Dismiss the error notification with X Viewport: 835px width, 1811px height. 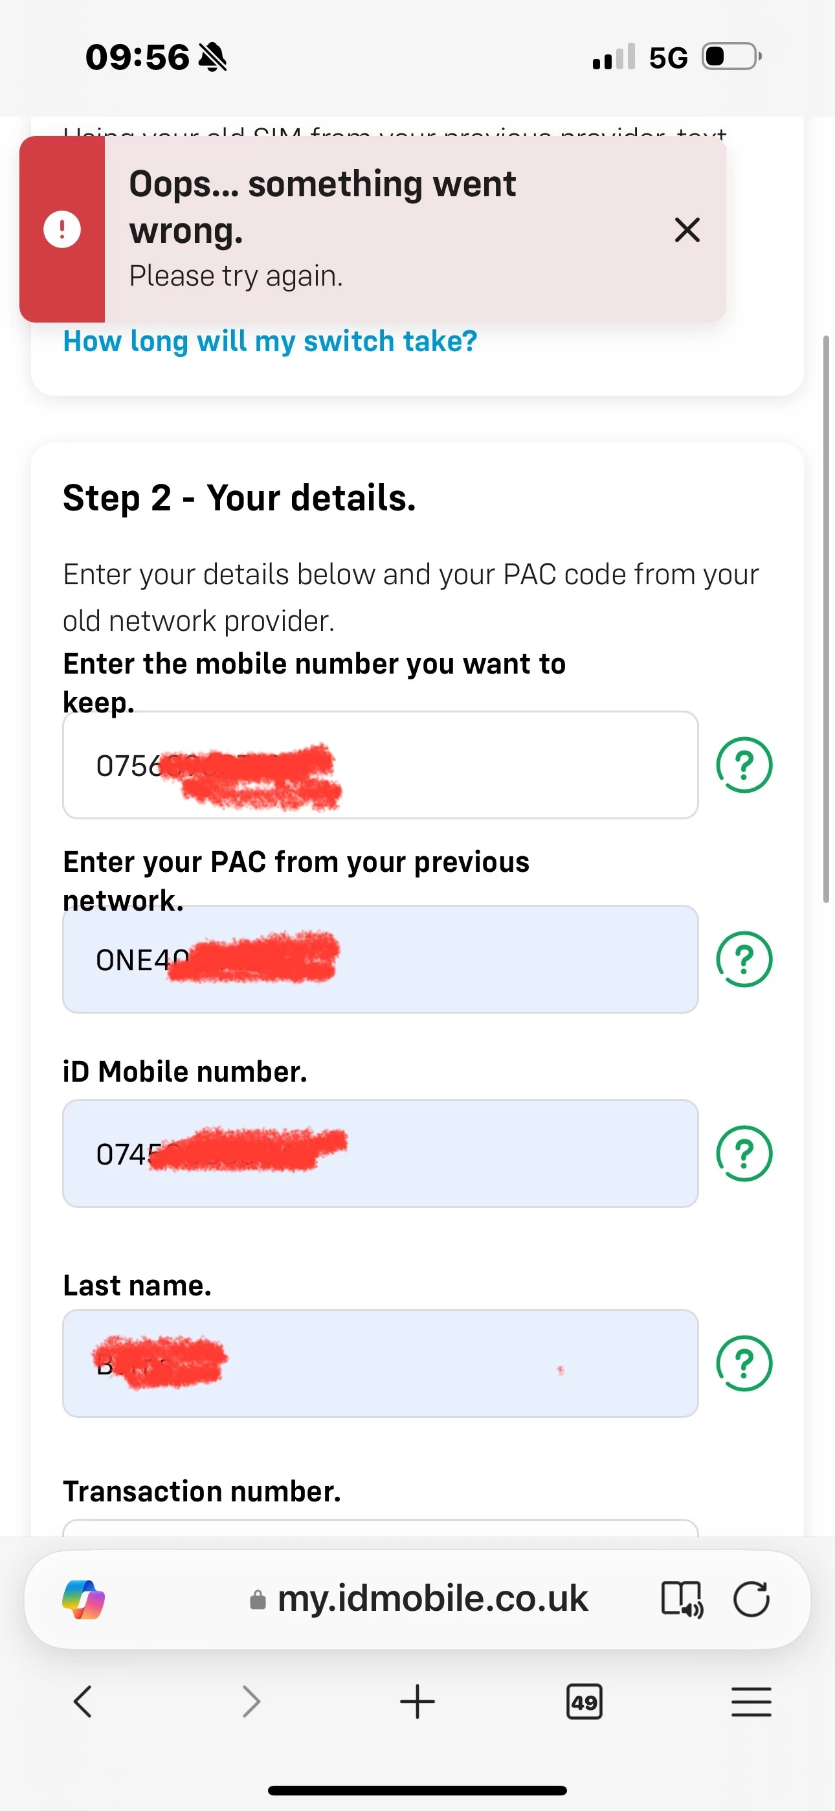pyautogui.click(x=687, y=230)
